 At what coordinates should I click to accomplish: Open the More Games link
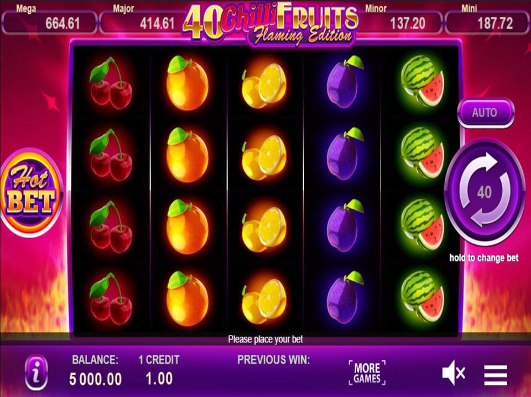point(367,373)
